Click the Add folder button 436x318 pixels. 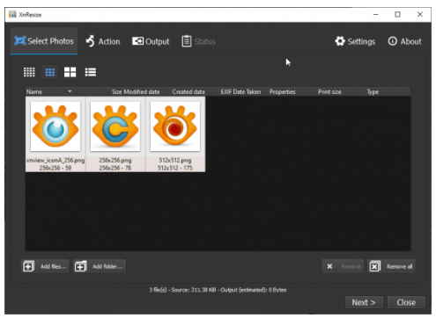[100, 266]
